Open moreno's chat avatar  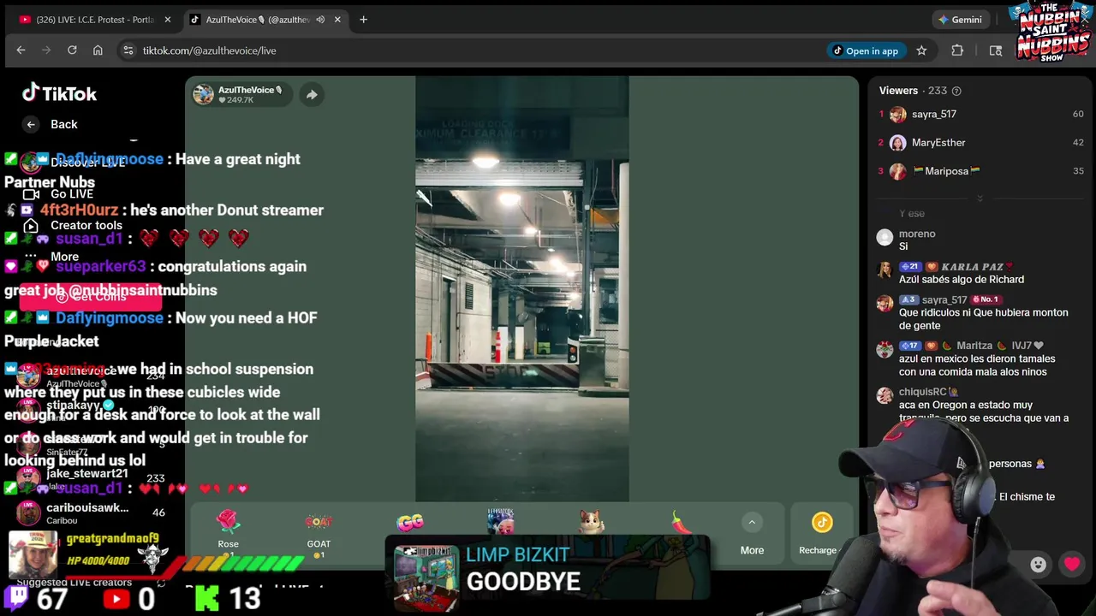(x=885, y=237)
